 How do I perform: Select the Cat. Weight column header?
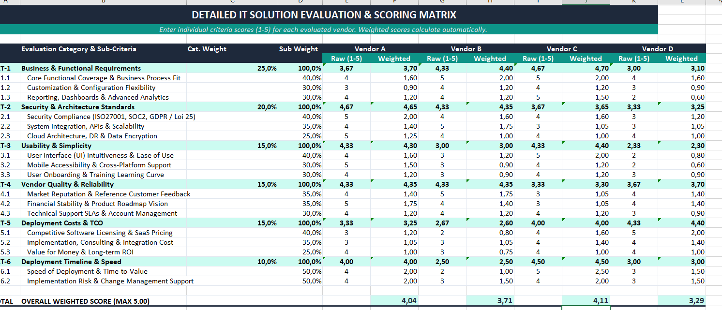pyautogui.click(x=207, y=49)
